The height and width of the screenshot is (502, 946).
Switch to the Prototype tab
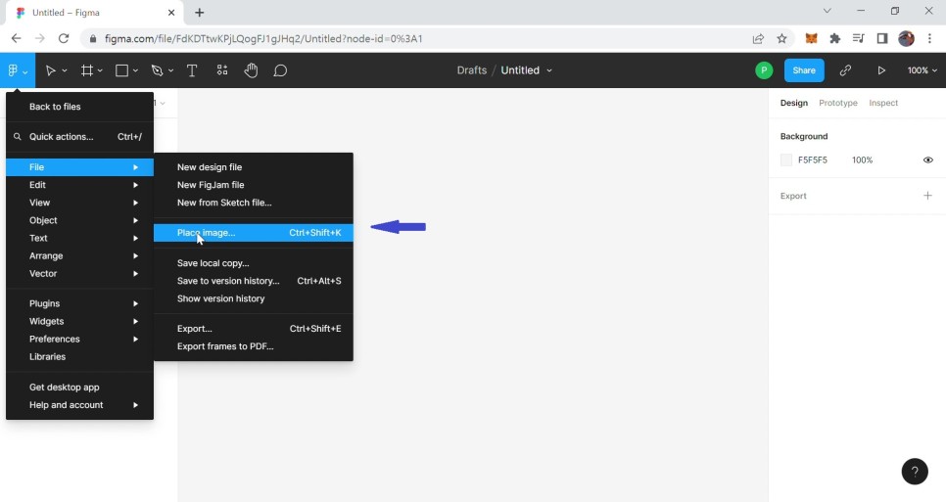point(838,103)
